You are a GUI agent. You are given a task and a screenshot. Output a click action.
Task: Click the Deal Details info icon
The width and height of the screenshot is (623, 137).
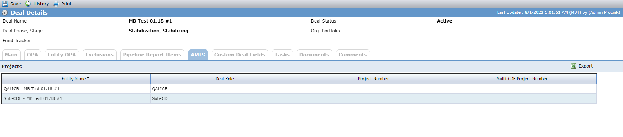[x=5, y=12]
